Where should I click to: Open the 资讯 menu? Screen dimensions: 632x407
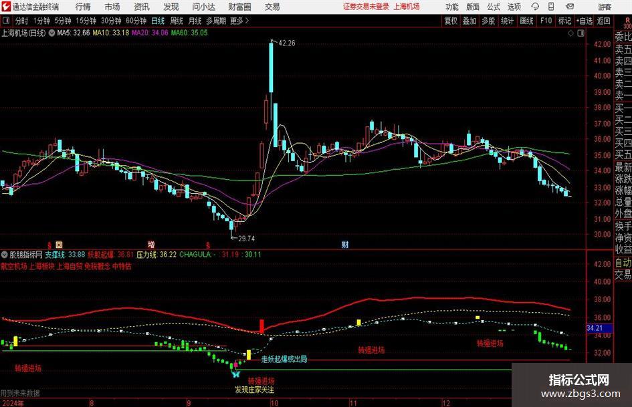click(142, 7)
